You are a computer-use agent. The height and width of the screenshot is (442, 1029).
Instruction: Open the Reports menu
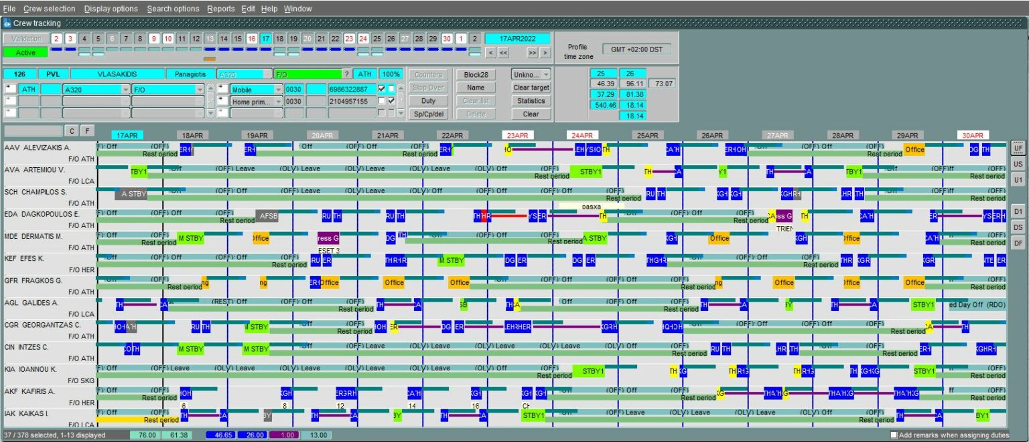[x=221, y=9]
